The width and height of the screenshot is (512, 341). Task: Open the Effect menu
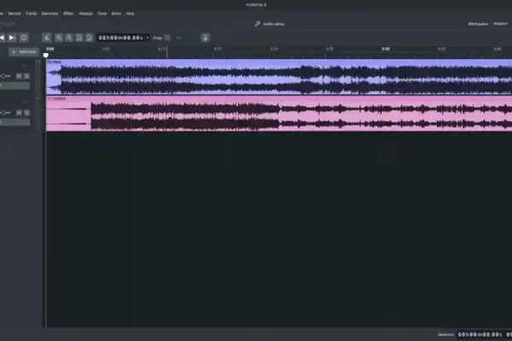pos(68,14)
